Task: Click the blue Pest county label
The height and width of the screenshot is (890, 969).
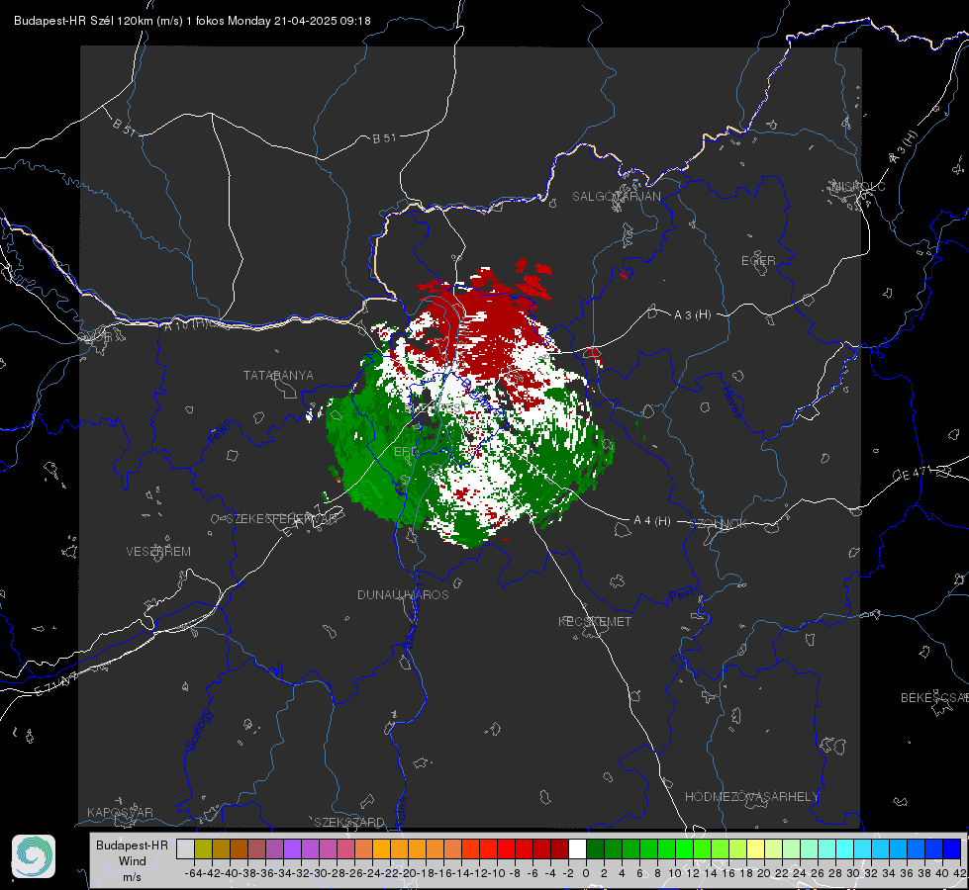Action: click(682, 595)
